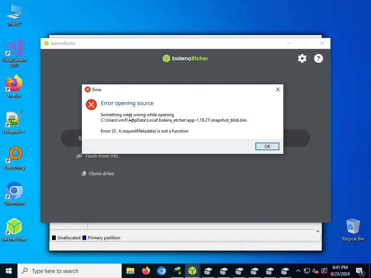
Task: Click the Flash from URL link icon
Action: (x=79, y=156)
